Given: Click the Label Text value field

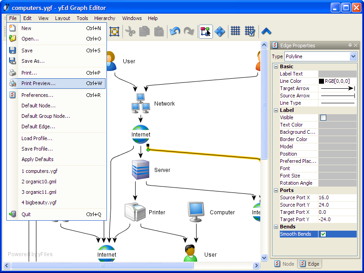Looking at the screenshot, I should (338, 74).
